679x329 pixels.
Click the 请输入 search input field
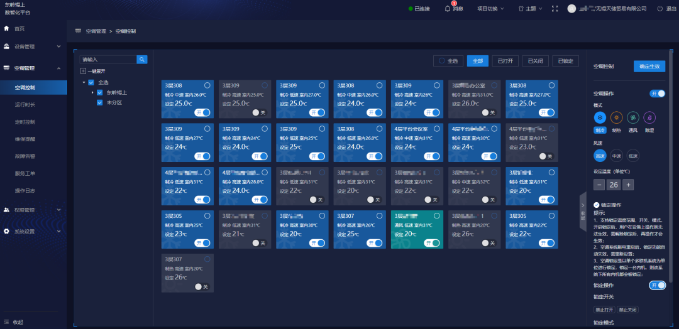click(x=108, y=60)
